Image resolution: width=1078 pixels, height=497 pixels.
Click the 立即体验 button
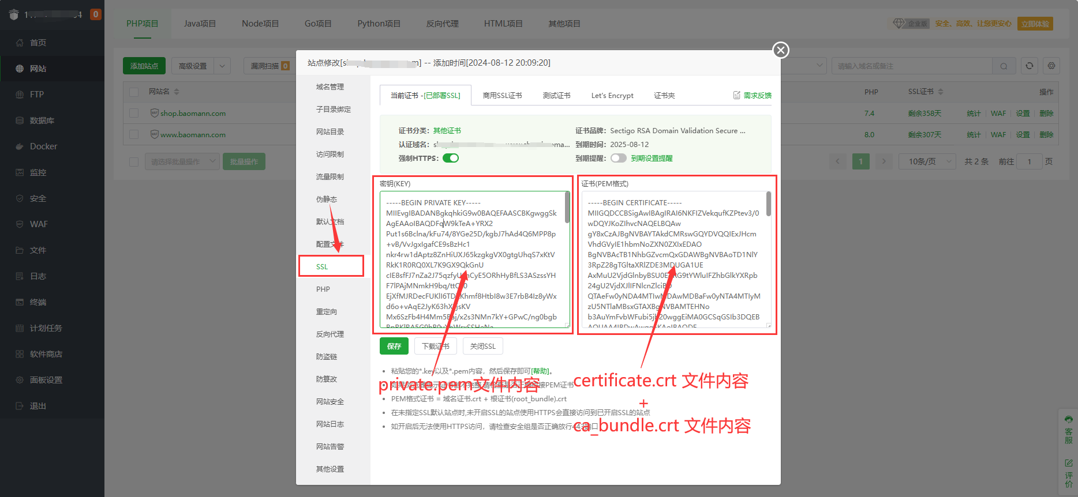click(x=1035, y=24)
